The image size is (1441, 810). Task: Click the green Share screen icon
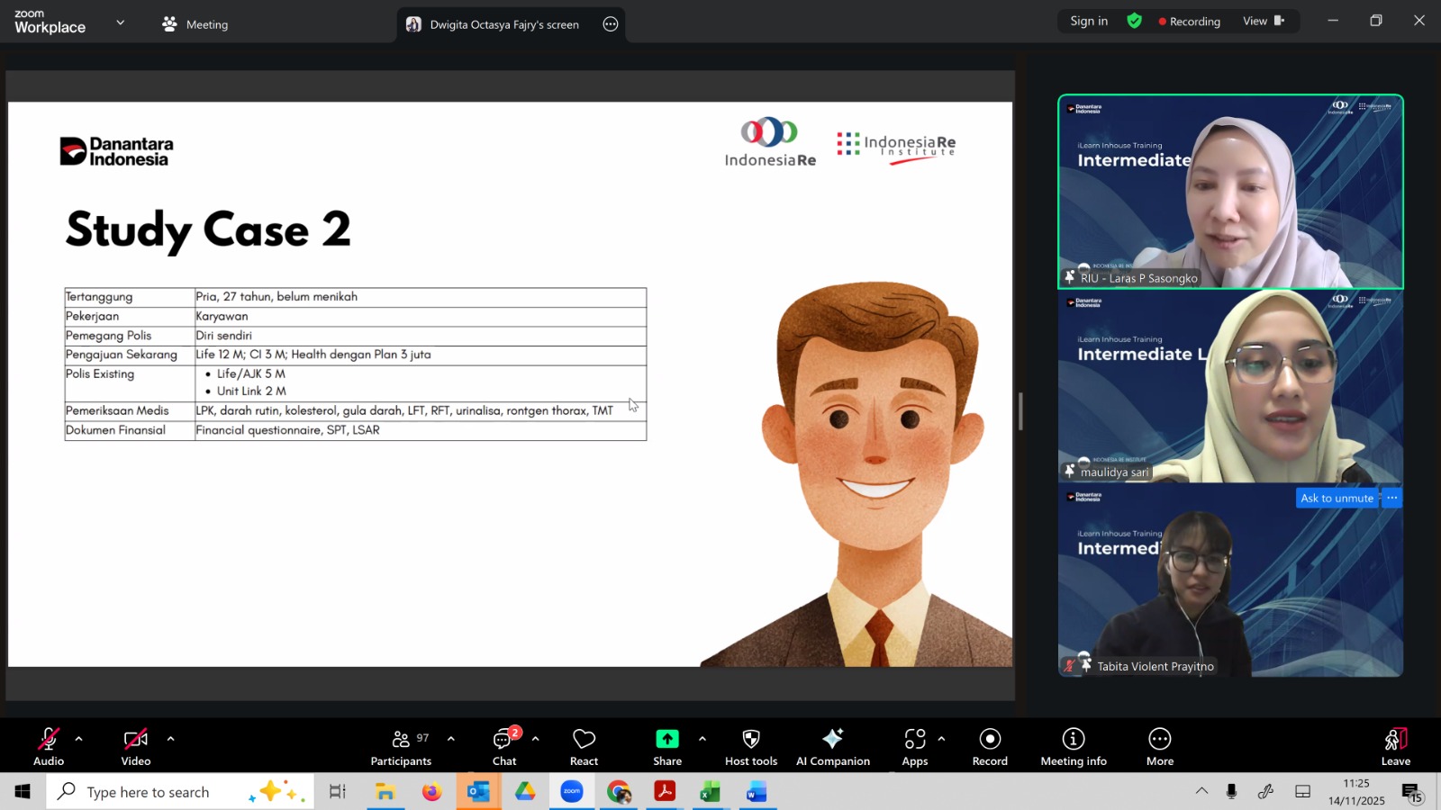[x=666, y=739]
